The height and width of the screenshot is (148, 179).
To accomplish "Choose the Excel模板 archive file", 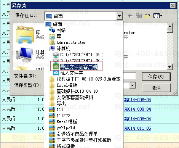I will click(63, 122).
